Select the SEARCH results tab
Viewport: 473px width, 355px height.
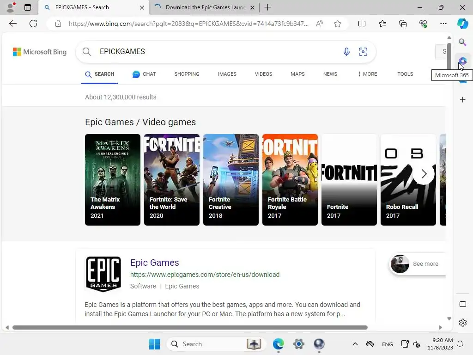[x=100, y=74]
